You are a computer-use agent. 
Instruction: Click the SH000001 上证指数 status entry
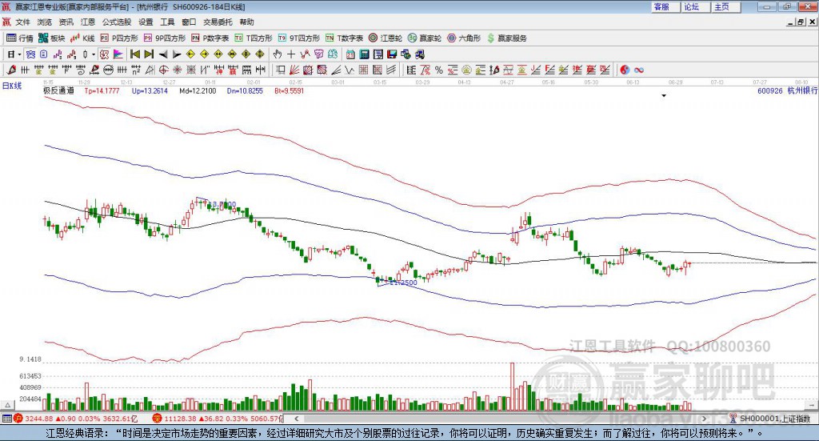(x=770, y=419)
